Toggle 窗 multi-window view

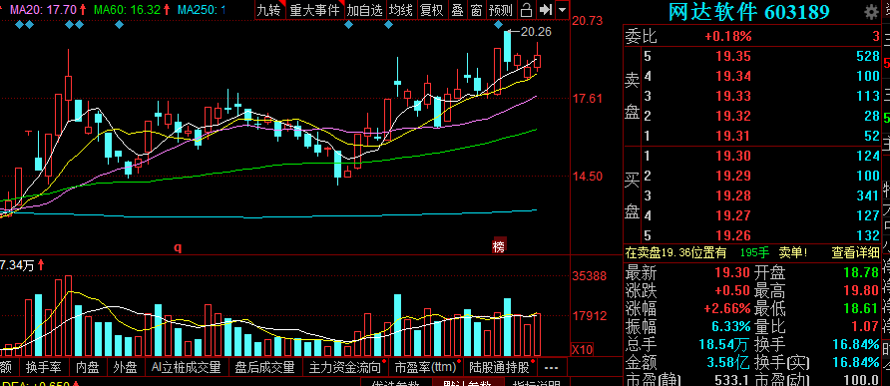point(476,10)
